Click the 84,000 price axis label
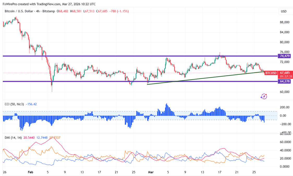Image resolution: width=293 pixels, height=176 pixels. click(x=285, y=32)
